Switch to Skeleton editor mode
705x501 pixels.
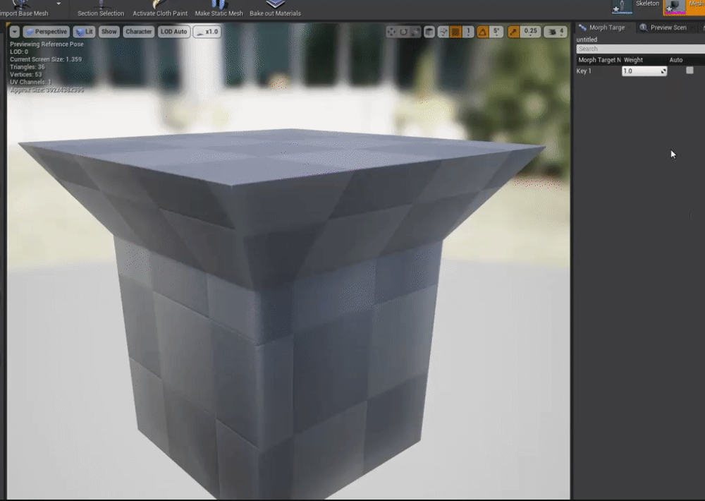point(623,6)
